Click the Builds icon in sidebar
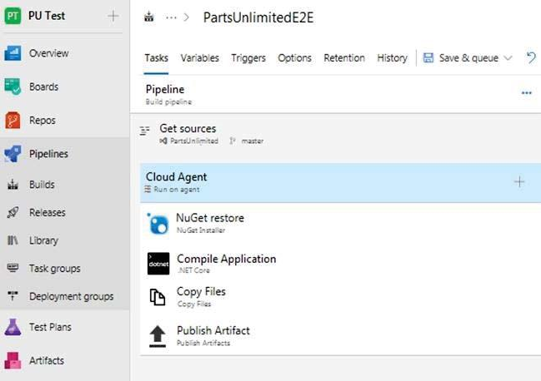 pyautogui.click(x=13, y=185)
